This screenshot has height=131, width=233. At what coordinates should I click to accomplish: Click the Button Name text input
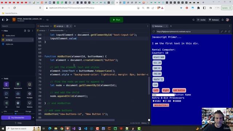point(163,95)
